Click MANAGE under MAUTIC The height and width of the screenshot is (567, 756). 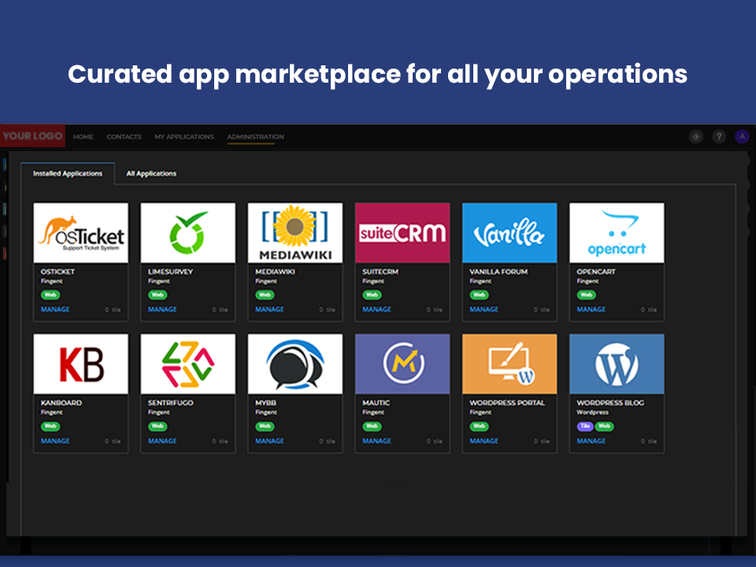pyautogui.click(x=376, y=441)
